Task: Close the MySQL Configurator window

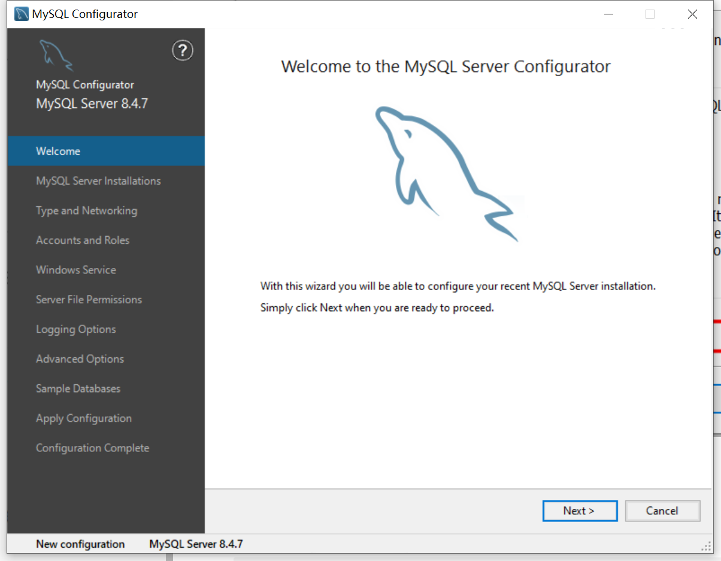Action: click(692, 14)
